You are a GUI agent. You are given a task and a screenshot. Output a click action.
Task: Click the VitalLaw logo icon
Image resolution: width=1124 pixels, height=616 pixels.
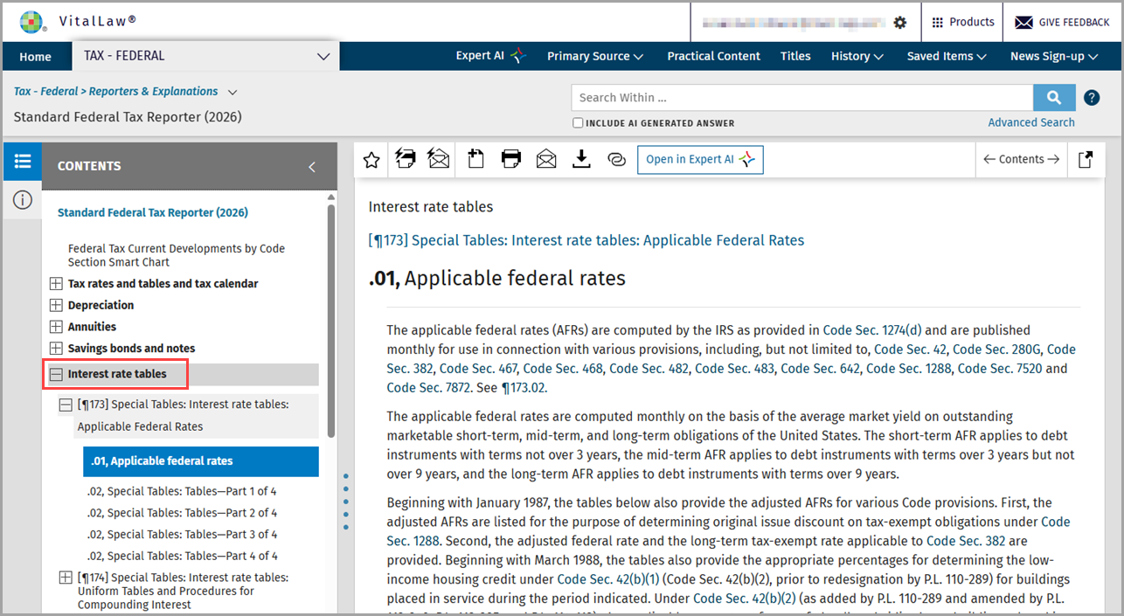pos(31,22)
